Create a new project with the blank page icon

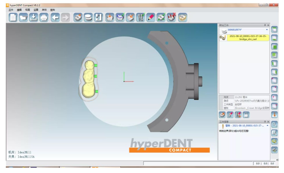(x=13, y=17)
